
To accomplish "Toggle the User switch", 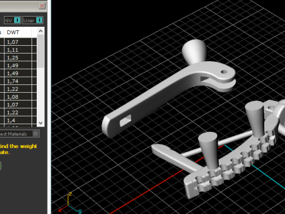I will 39,20.
